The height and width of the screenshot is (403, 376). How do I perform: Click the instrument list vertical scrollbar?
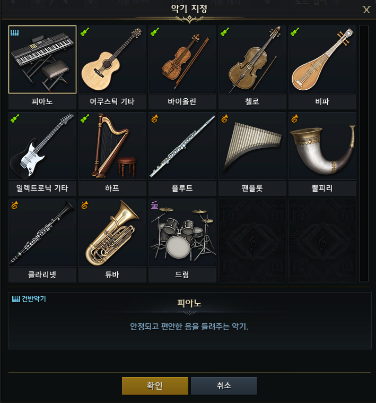364,153
